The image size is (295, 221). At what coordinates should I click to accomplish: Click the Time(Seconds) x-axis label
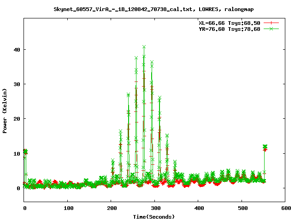coord(155,216)
